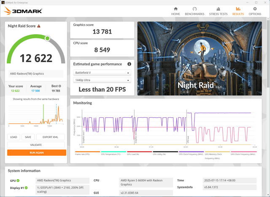
Task: Click Your score value 12 622 in green
Action: pos(15,91)
